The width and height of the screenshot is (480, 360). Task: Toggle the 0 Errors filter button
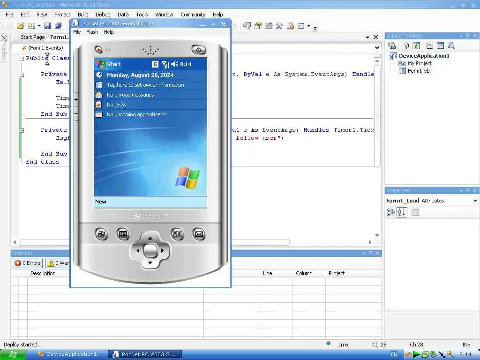pyautogui.click(x=28, y=263)
